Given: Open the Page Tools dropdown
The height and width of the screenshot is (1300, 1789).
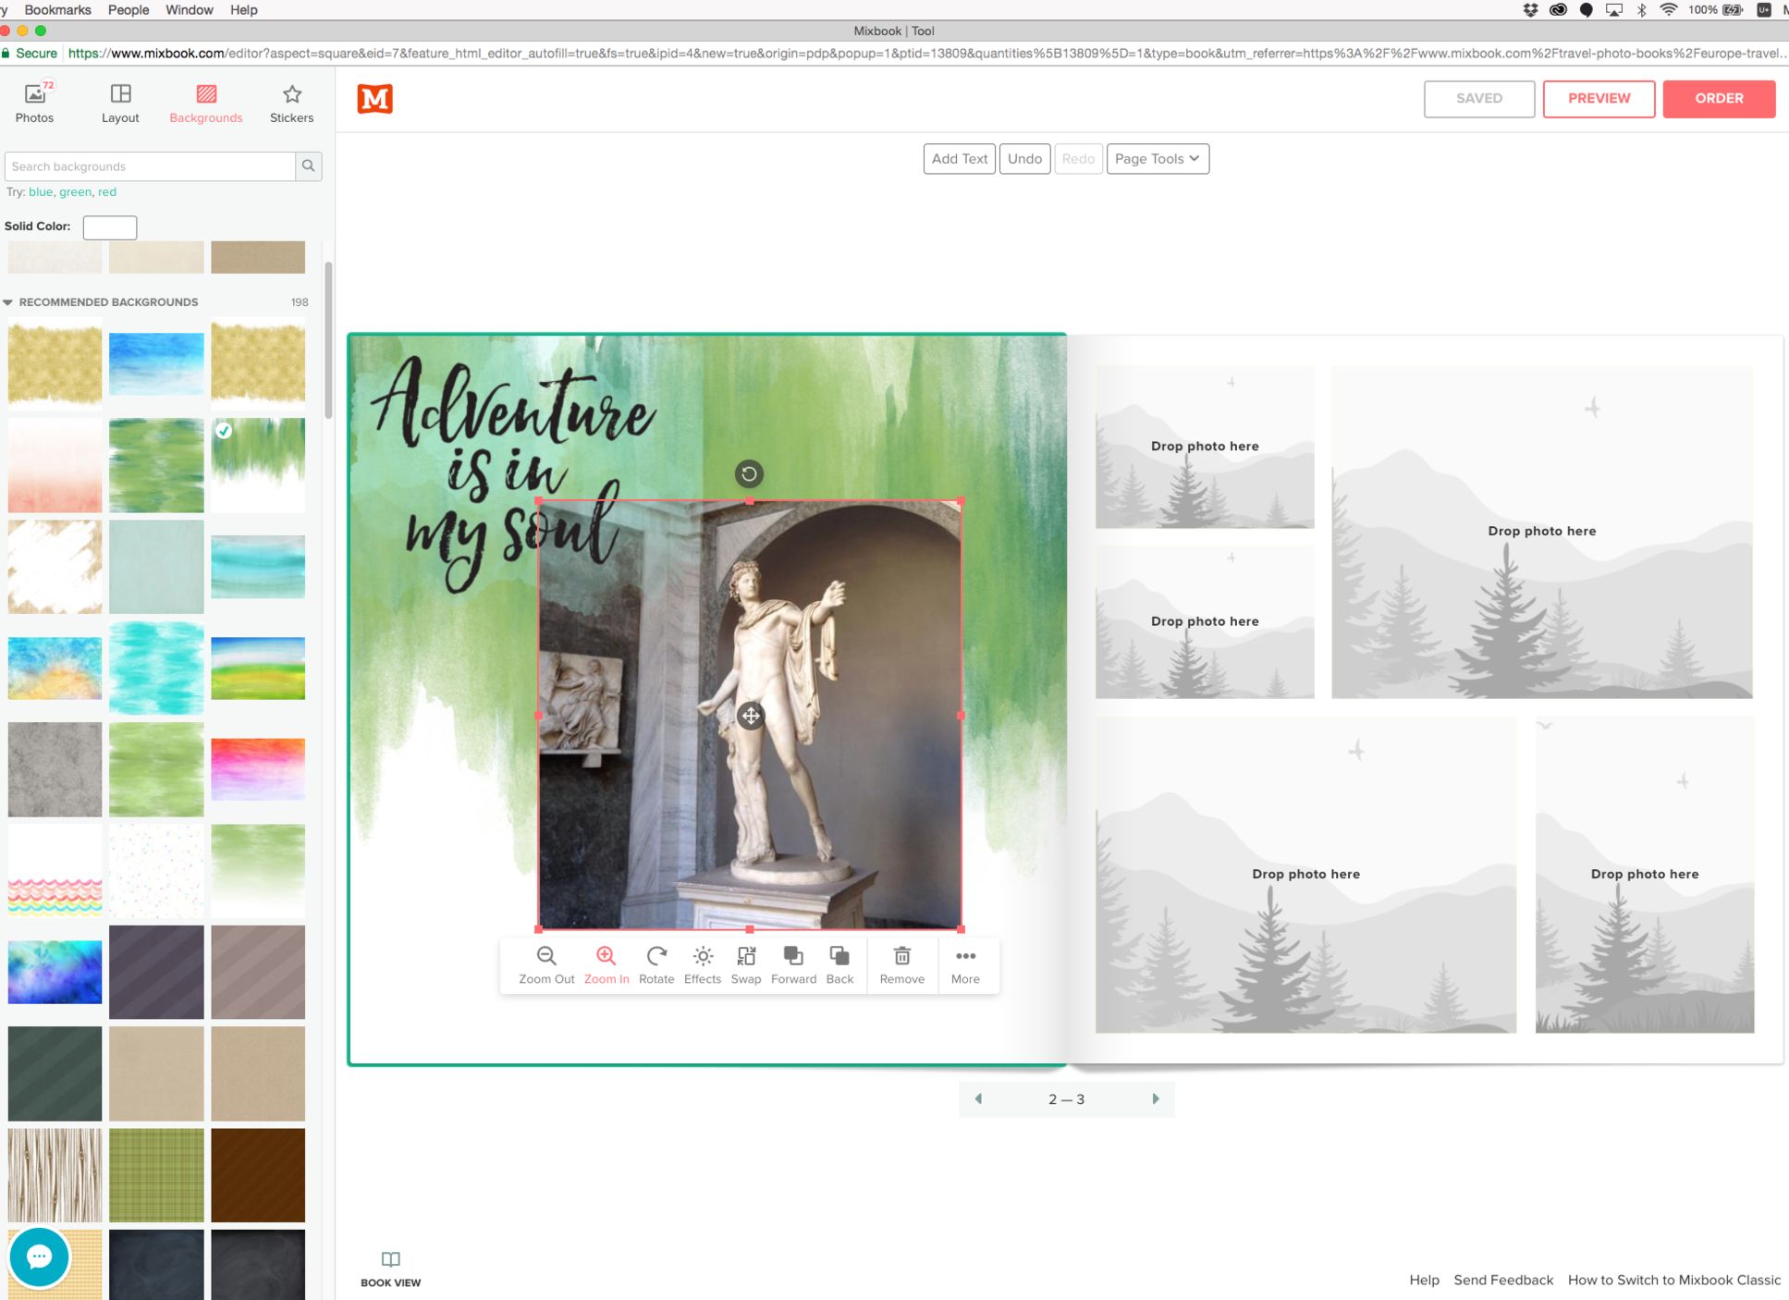Looking at the screenshot, I should [1158, 158].
